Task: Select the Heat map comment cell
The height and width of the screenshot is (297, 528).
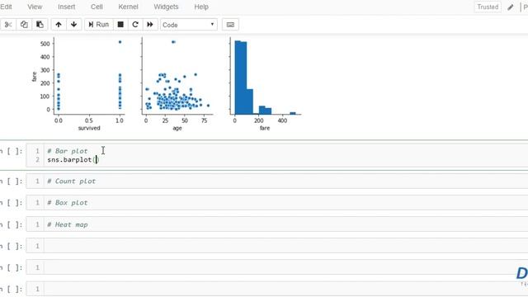Action: [276, 224]
